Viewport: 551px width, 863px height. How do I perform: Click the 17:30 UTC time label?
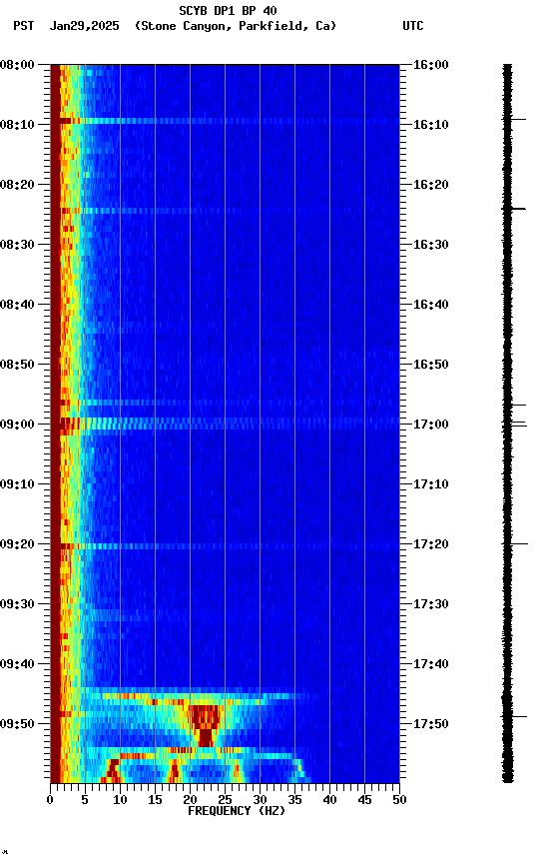(430, 604)
